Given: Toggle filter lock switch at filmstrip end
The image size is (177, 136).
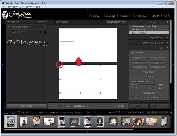Looking at the screenshot, I should tap(171, 113).
